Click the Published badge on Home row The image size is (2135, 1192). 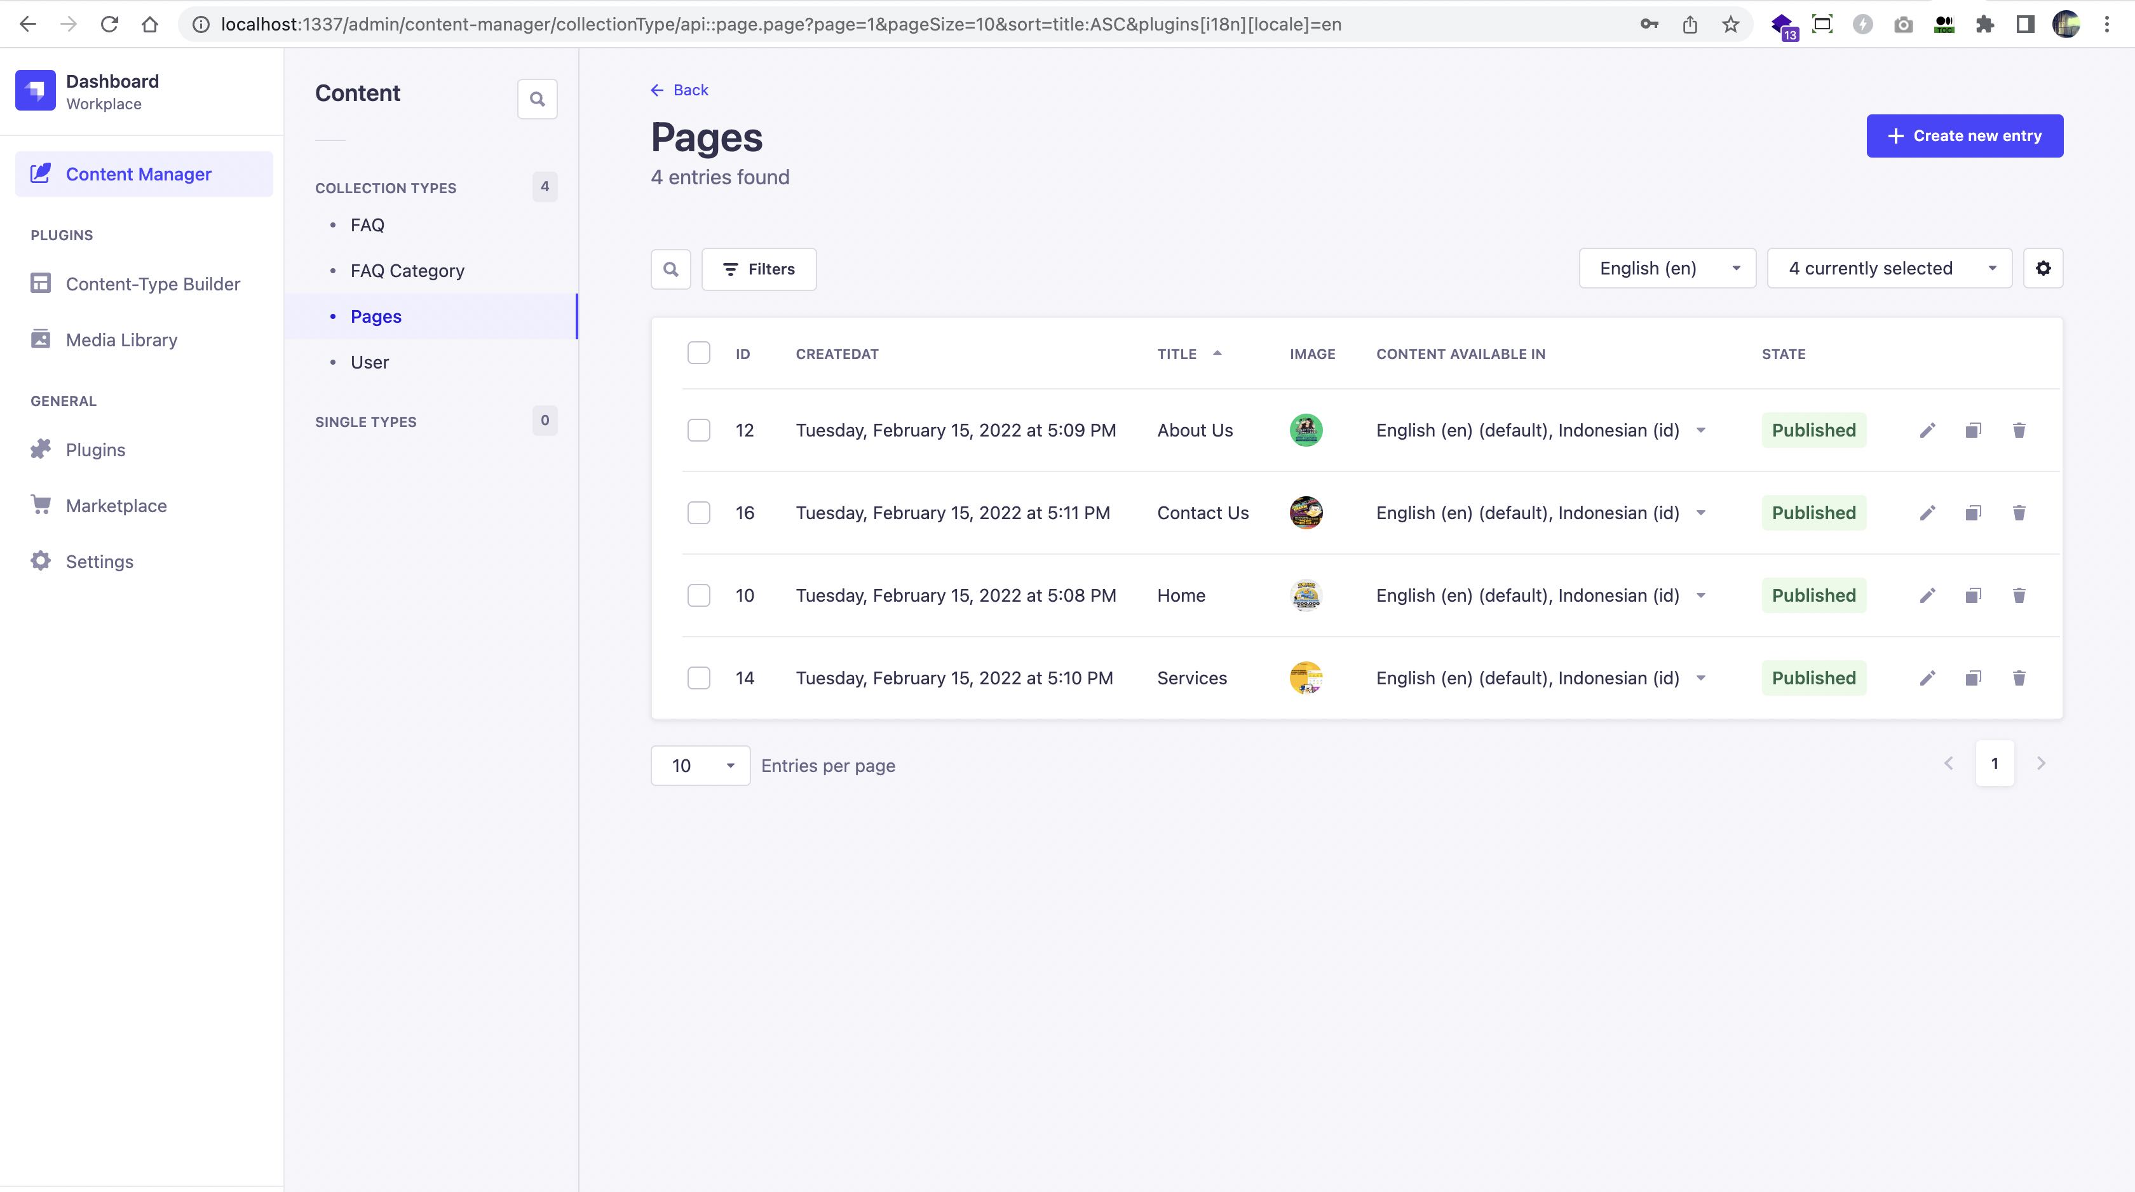(x=1813, y=595)
